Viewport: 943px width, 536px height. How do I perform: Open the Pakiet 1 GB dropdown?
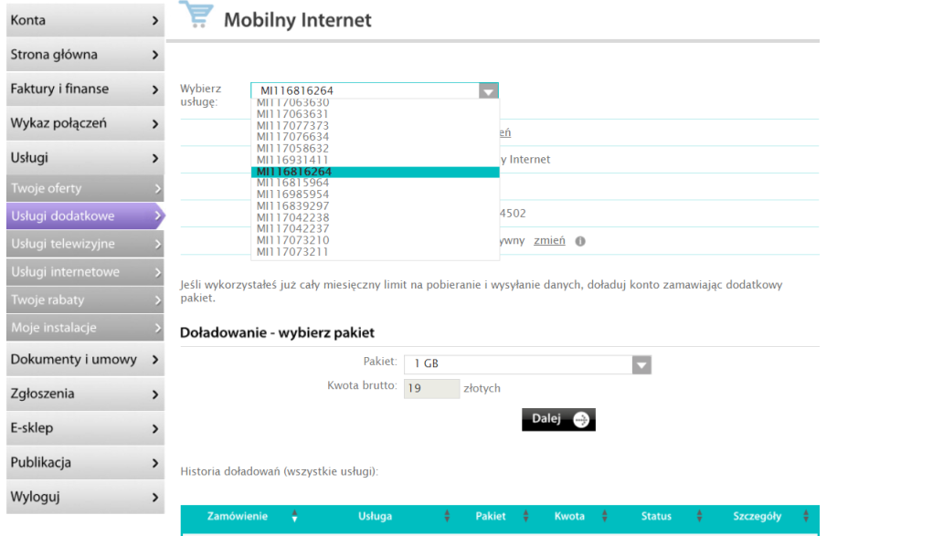[641, 365]
